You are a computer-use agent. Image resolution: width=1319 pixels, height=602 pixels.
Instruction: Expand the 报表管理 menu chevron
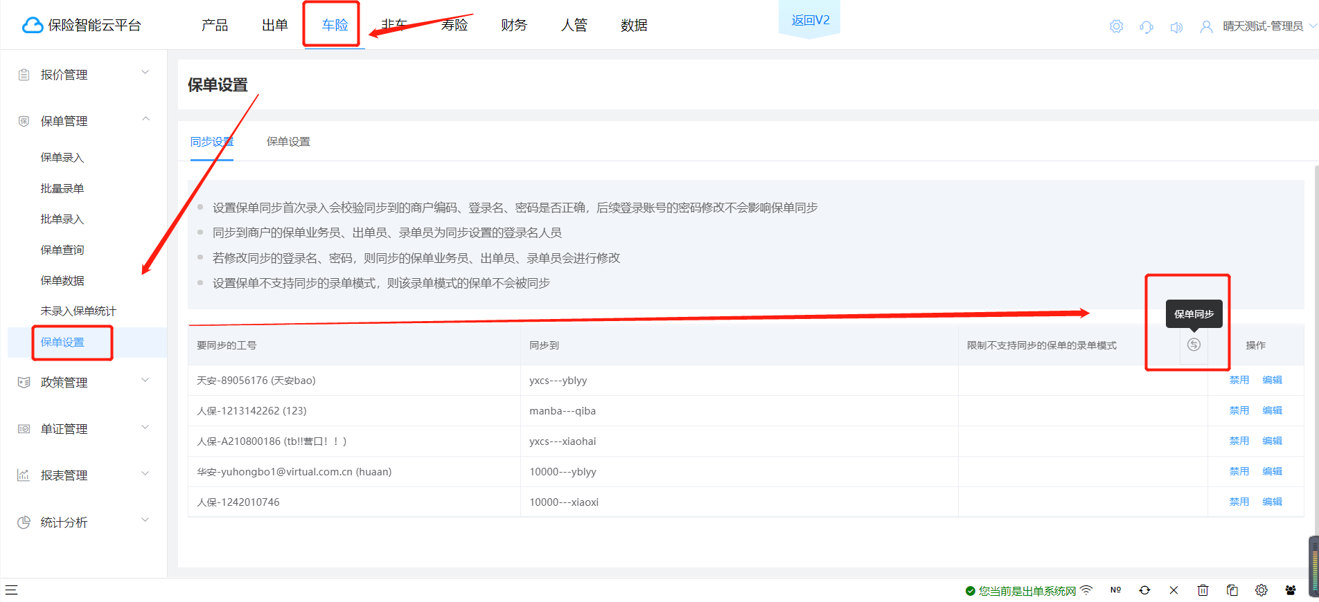click(x=145, y=473)
